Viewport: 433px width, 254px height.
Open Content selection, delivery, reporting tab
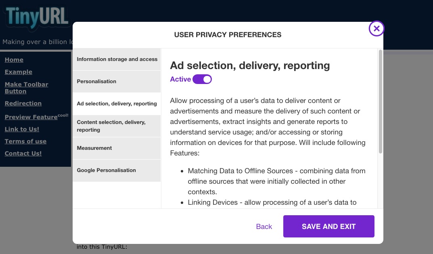point(117,126)
